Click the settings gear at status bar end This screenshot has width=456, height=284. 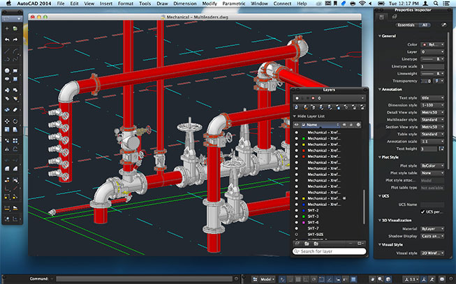[x=451, y=279]
